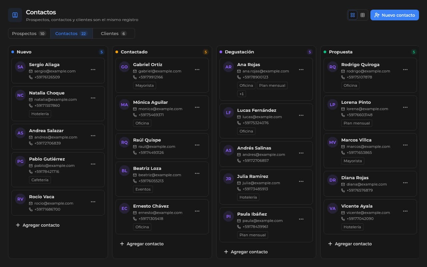Click the Contactos page header icon
The height and width of the screenshot is (267, 427).
[x=15, y=15]
